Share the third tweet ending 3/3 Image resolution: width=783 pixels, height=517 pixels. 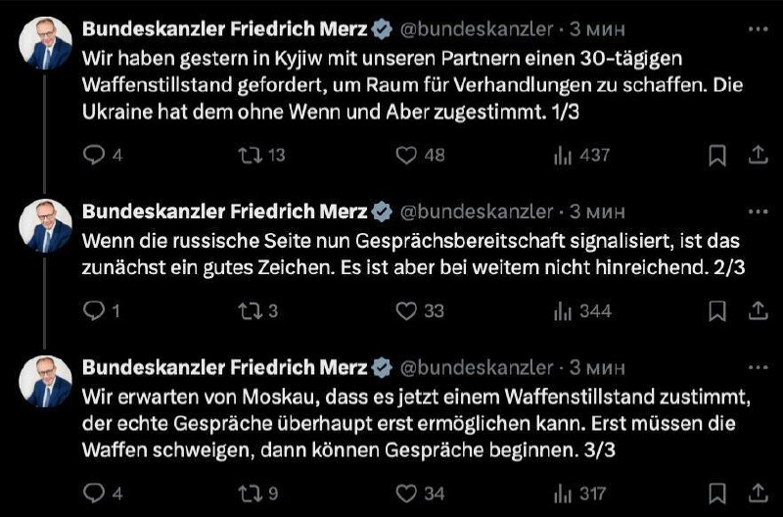pyautogui.click(x=757, y=493)
